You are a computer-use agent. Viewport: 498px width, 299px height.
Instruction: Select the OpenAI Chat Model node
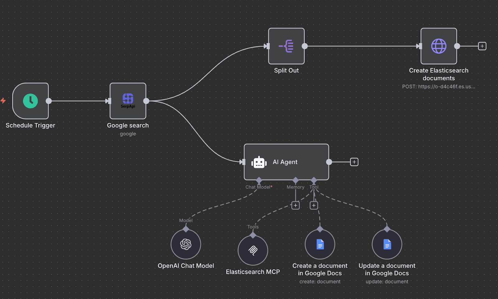point(186,244)
